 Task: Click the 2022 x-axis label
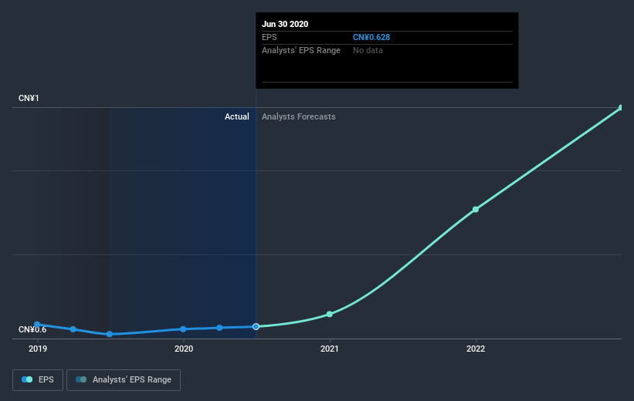tap(476, 349)
